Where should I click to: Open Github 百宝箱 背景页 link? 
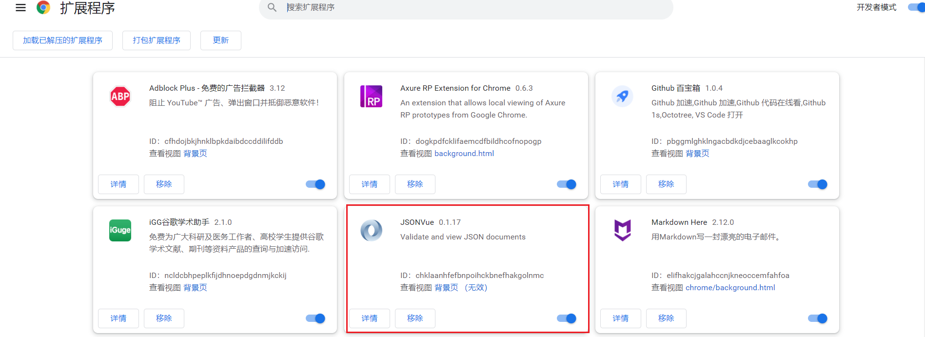697,154
